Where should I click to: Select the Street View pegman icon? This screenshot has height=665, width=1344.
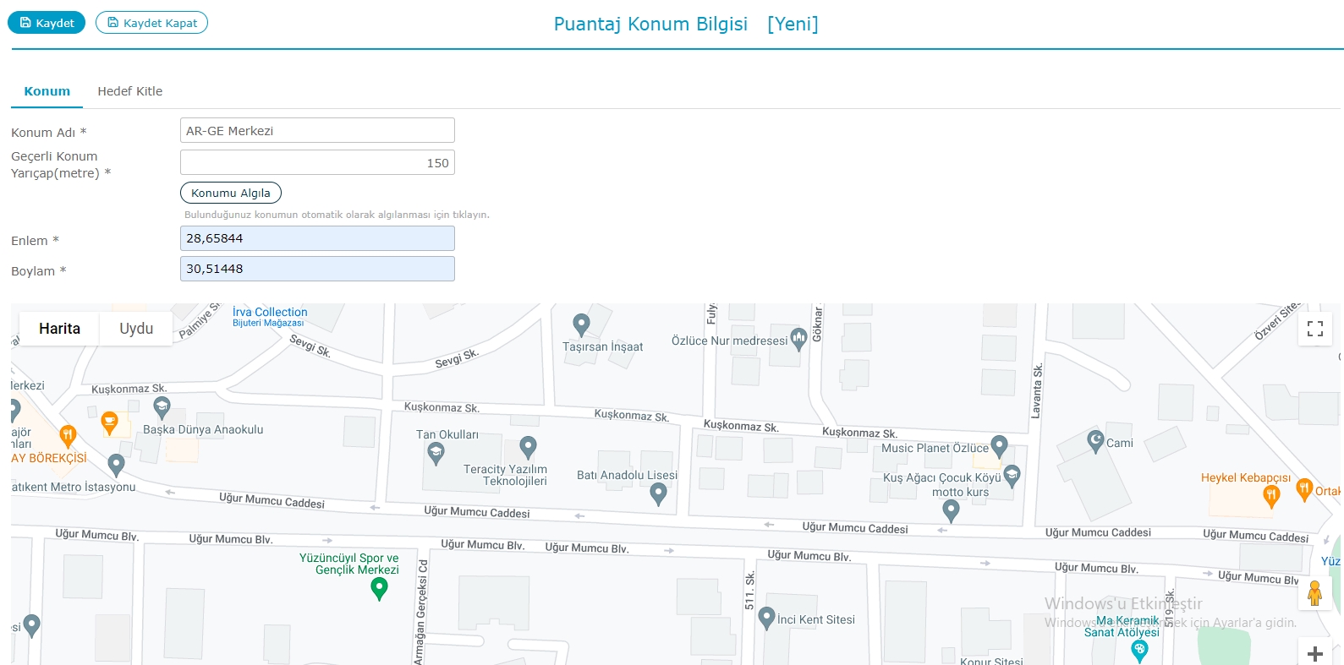point(1314,593)
